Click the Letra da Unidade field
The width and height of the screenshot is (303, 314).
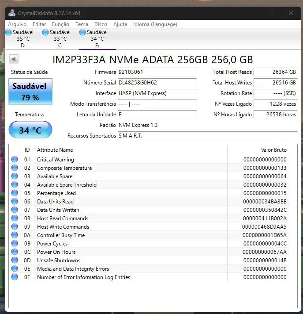157,115
